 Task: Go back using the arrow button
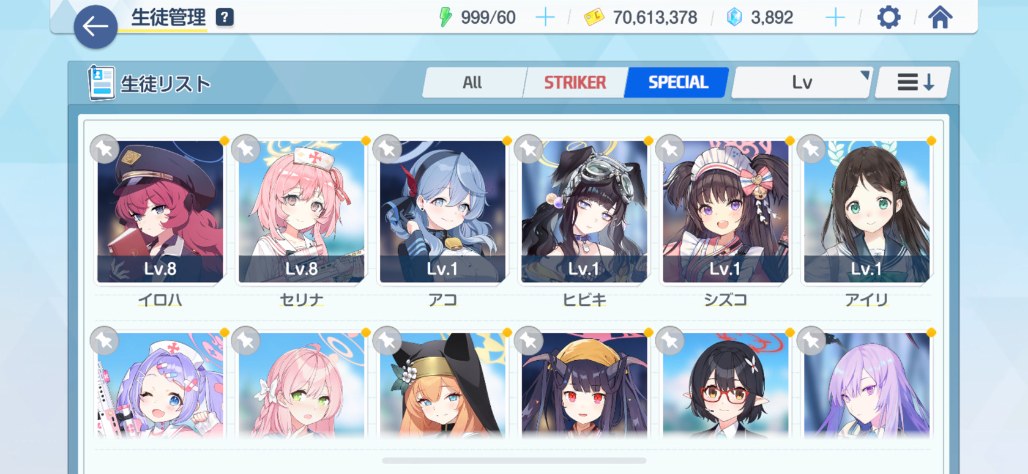click(x=95, y=27)
